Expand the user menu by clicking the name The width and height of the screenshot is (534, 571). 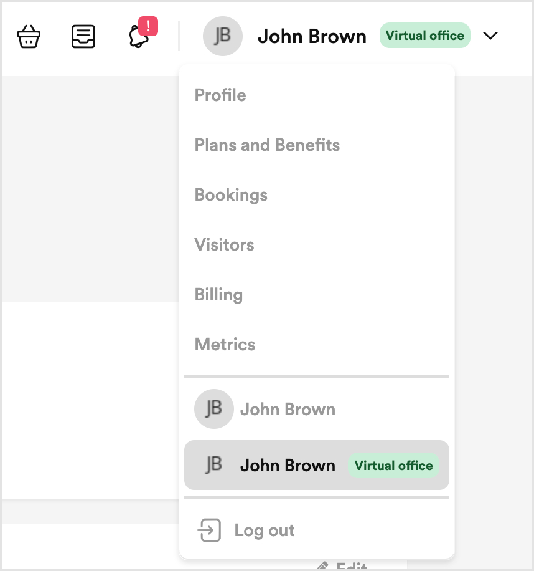(312, 36)
